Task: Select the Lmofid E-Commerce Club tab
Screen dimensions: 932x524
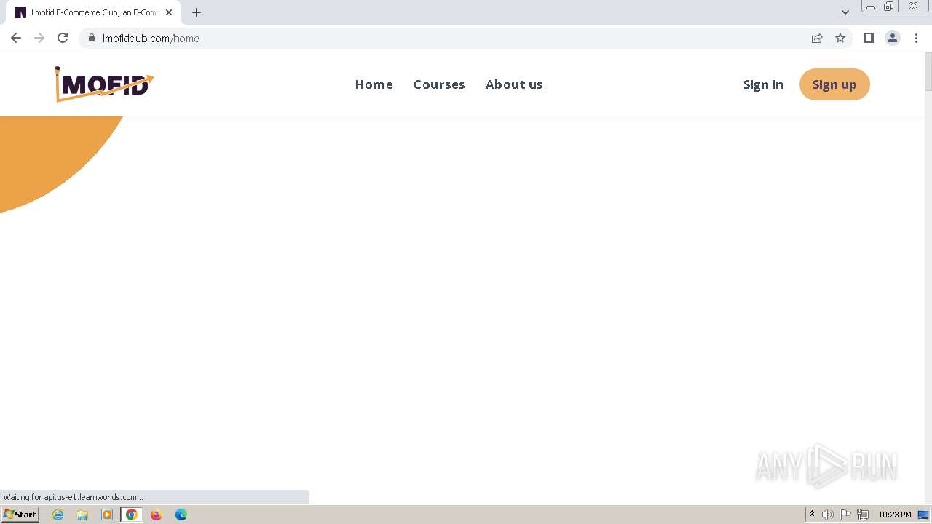Action: [x=94, y=12]
